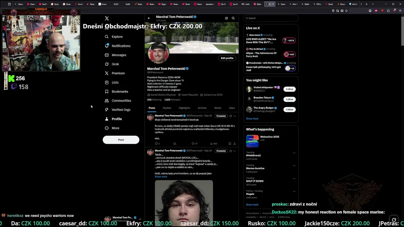Like the Sep 26 post
This screenshot has width=404, height=227.
[193, 143]
